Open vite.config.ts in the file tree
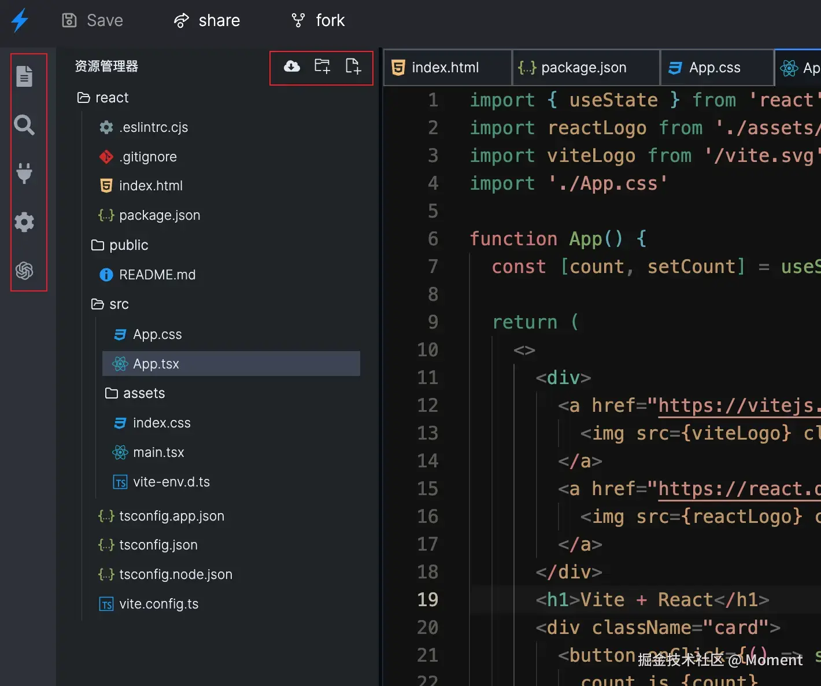The width and height of the screenshot is (821, 686). point(149,604)
